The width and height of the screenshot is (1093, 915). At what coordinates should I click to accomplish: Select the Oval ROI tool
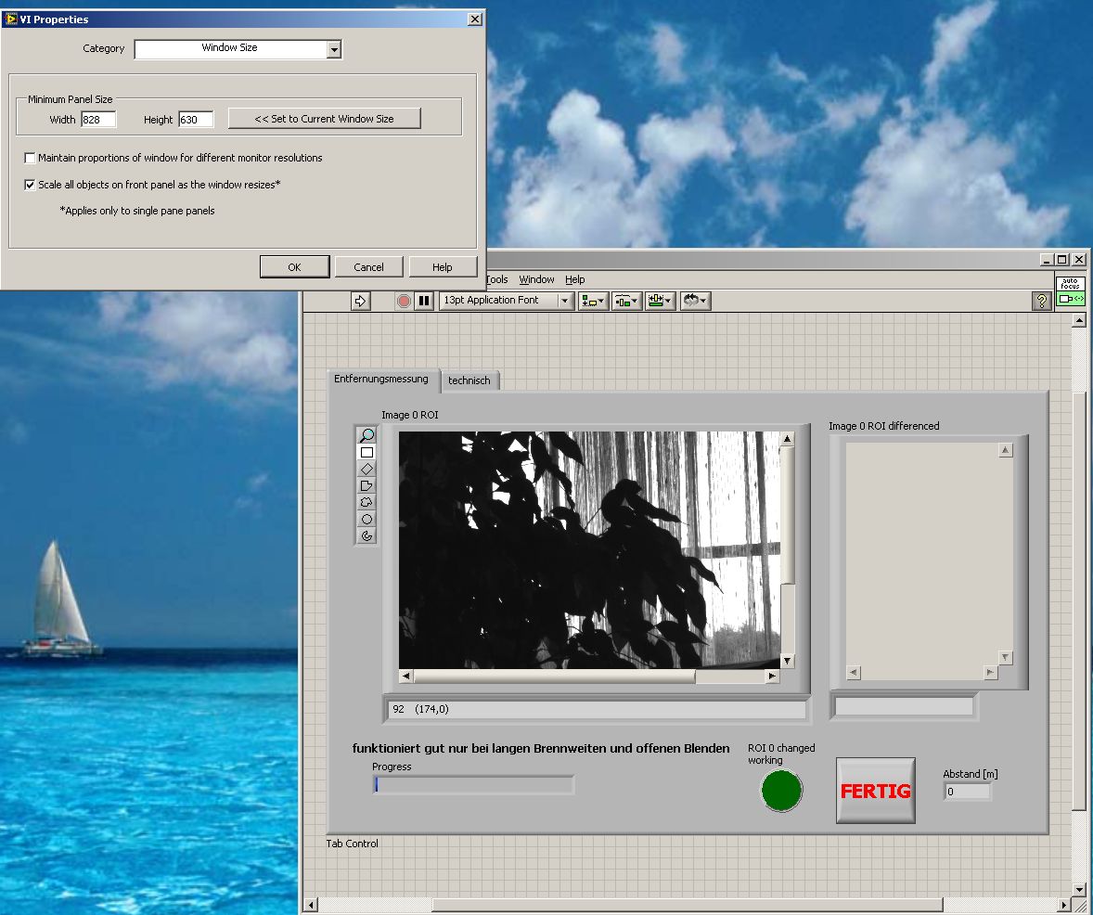366,519
